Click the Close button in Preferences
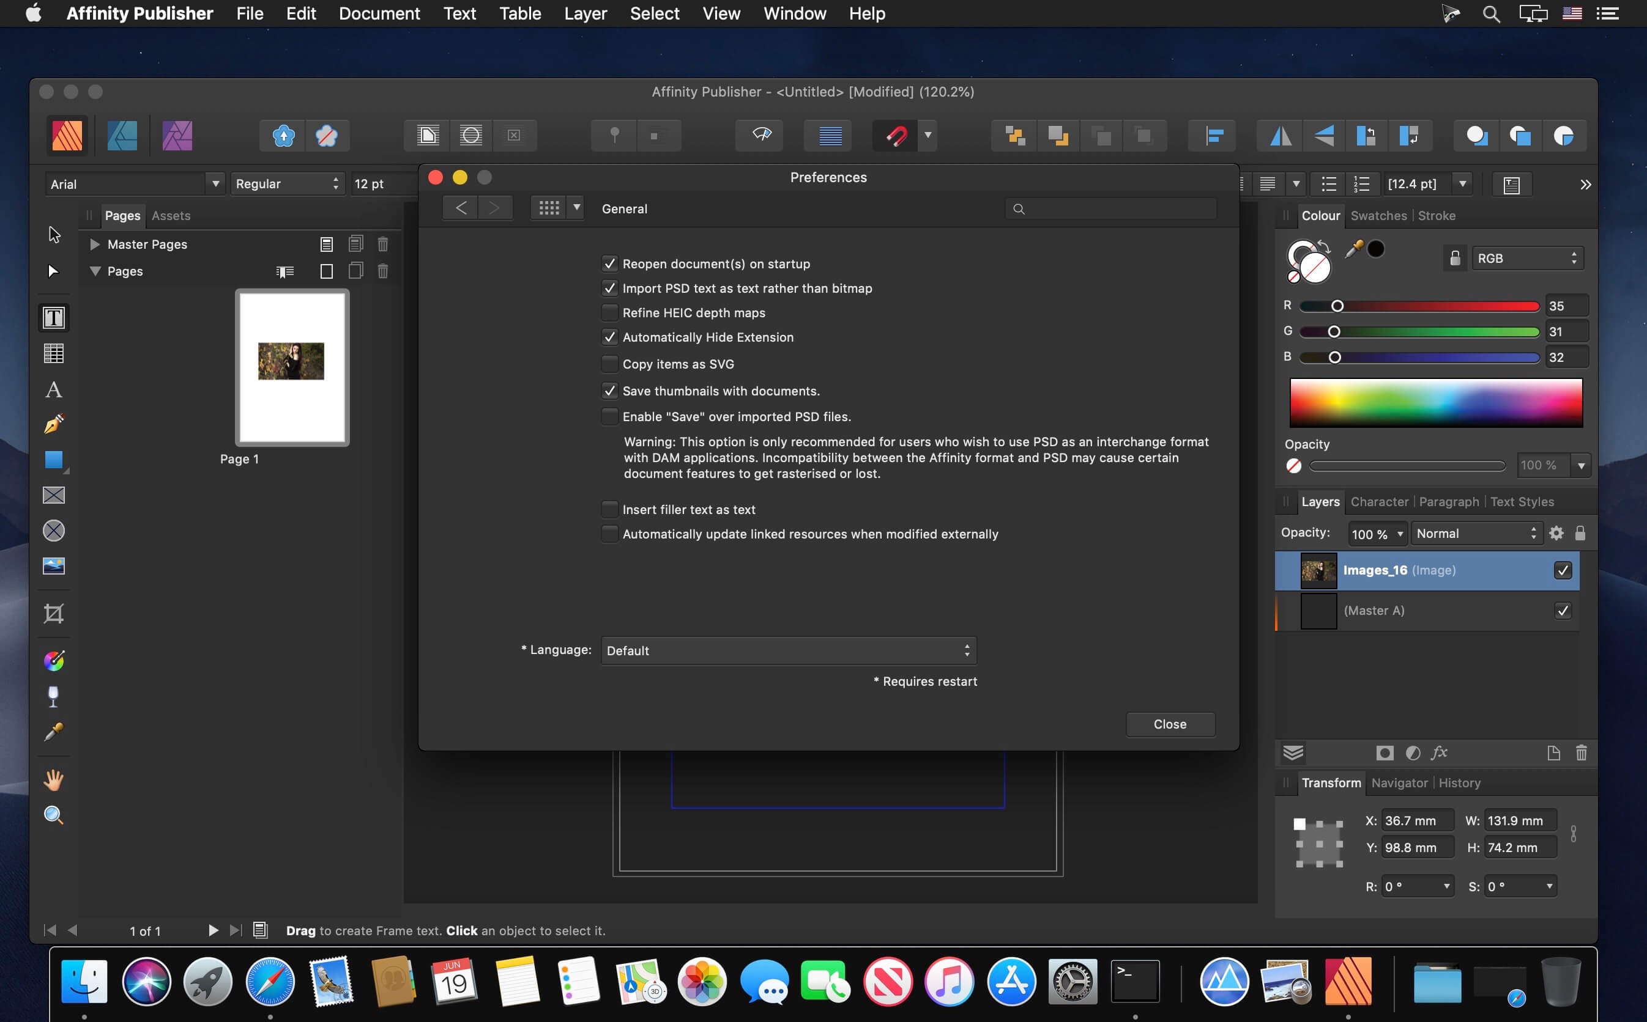 (x=1169, y=724)
